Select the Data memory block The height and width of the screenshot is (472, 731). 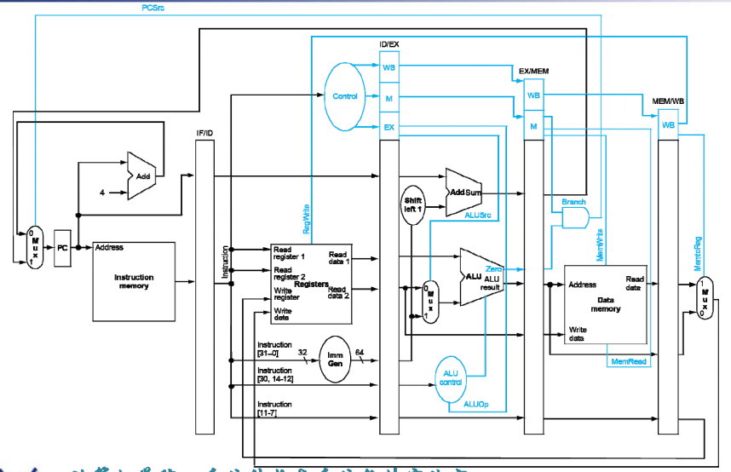click(605, 302)
